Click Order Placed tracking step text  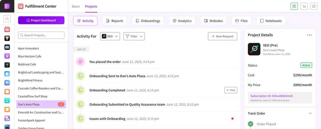click(x=266, y=124)
